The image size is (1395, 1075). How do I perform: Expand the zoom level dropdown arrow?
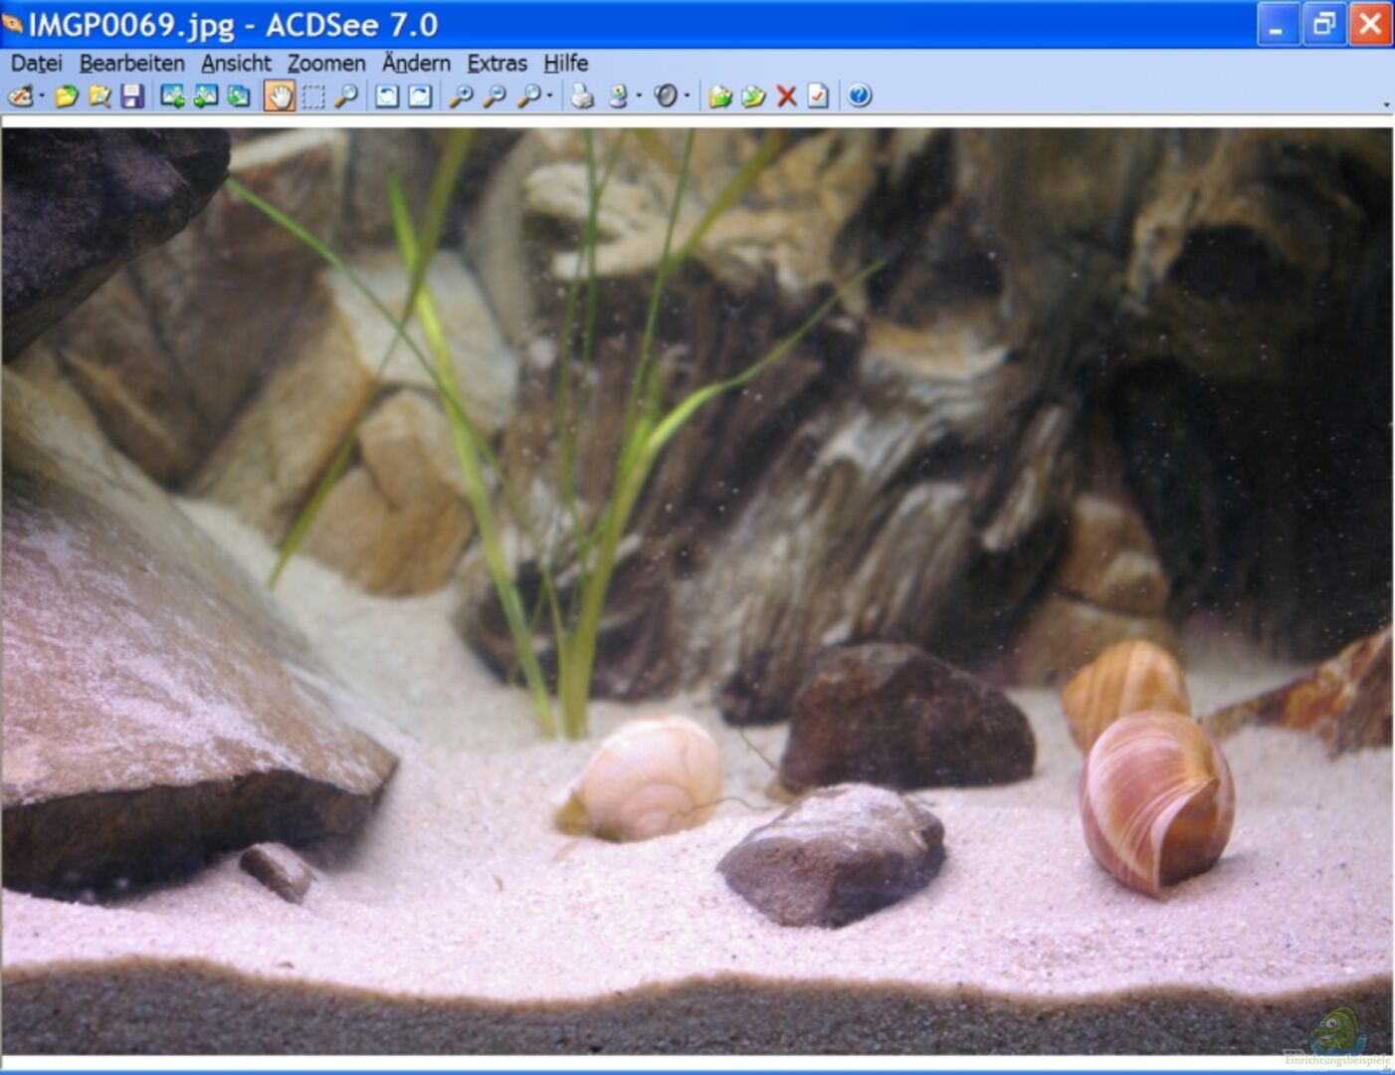550,97
